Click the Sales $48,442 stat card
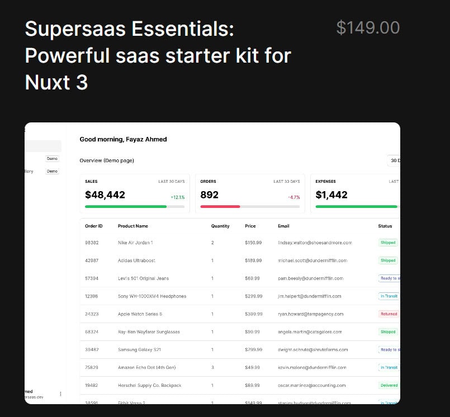Screen dimensions: 450x417 (135, 194)
